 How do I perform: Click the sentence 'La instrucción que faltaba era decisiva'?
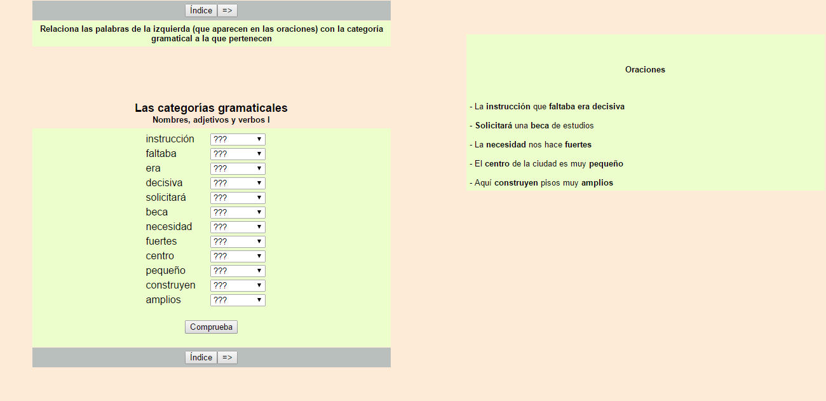pos(547,107)
